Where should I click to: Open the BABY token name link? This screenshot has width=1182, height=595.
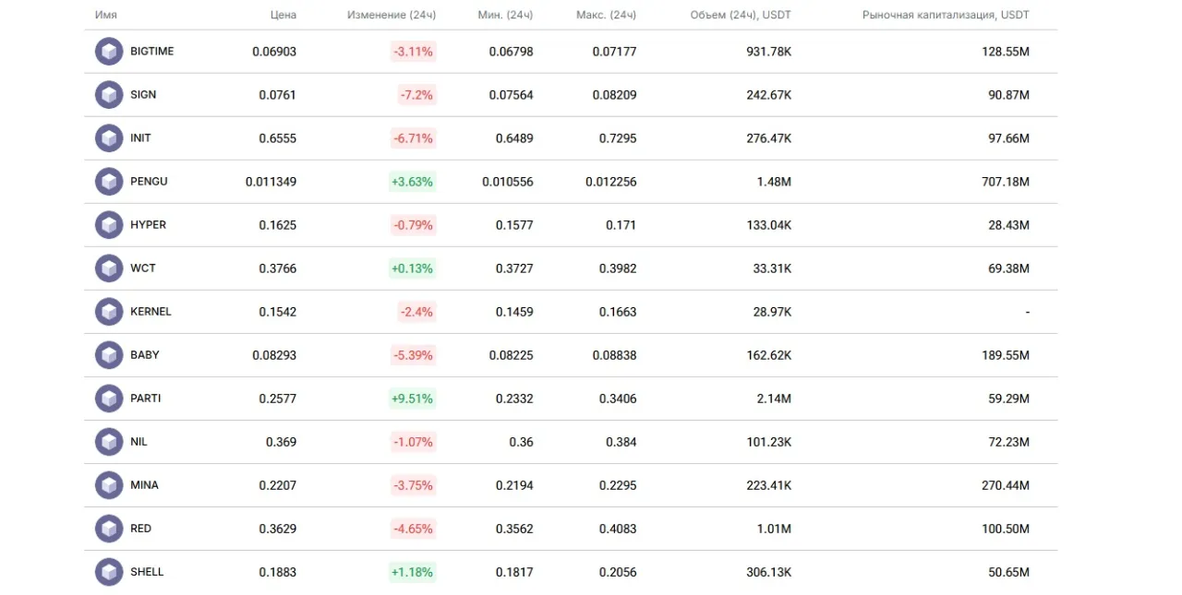tap(145, 355)
